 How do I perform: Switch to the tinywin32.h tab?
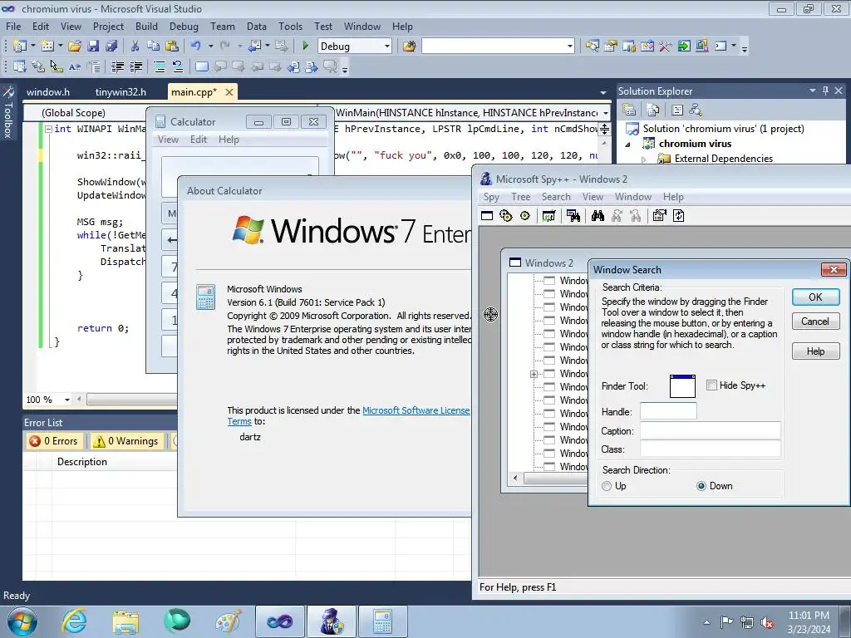(121, 92)
